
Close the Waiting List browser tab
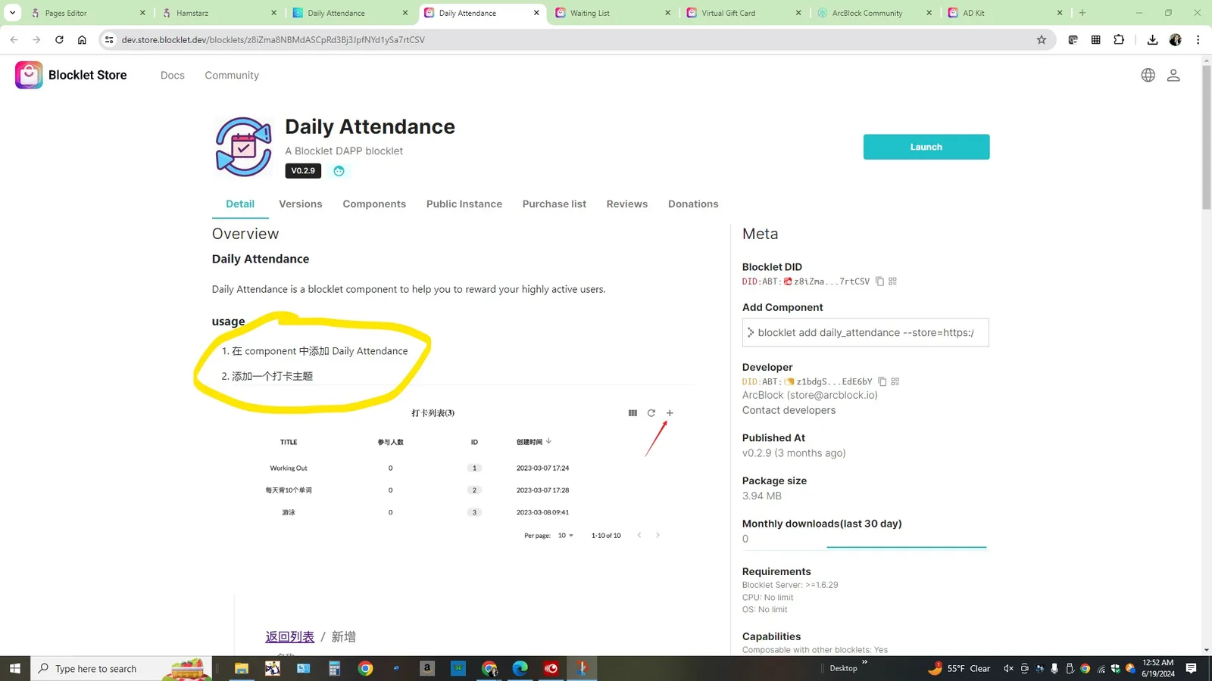click(667, 13)
